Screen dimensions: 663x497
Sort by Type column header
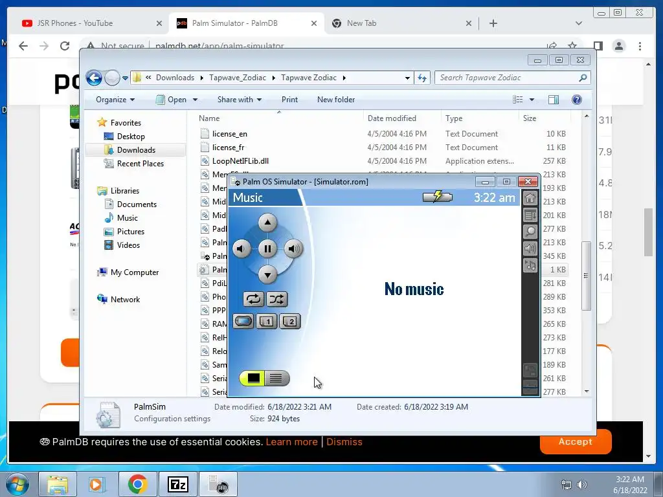point(480,118)
